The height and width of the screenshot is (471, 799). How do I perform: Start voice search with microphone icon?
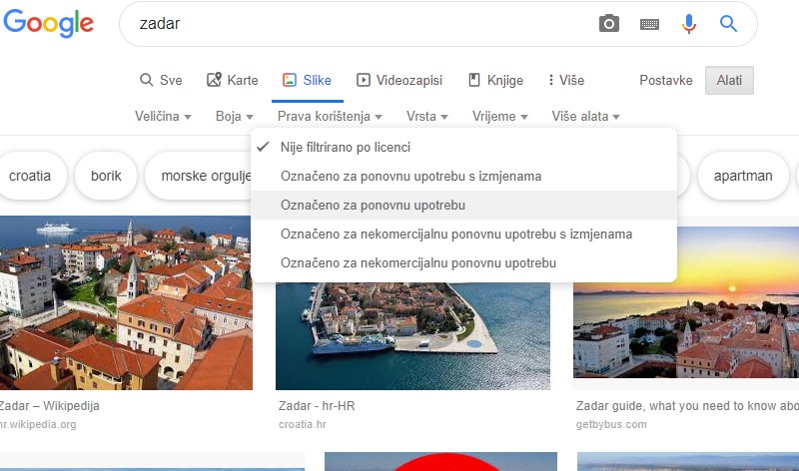click(689, 24)
